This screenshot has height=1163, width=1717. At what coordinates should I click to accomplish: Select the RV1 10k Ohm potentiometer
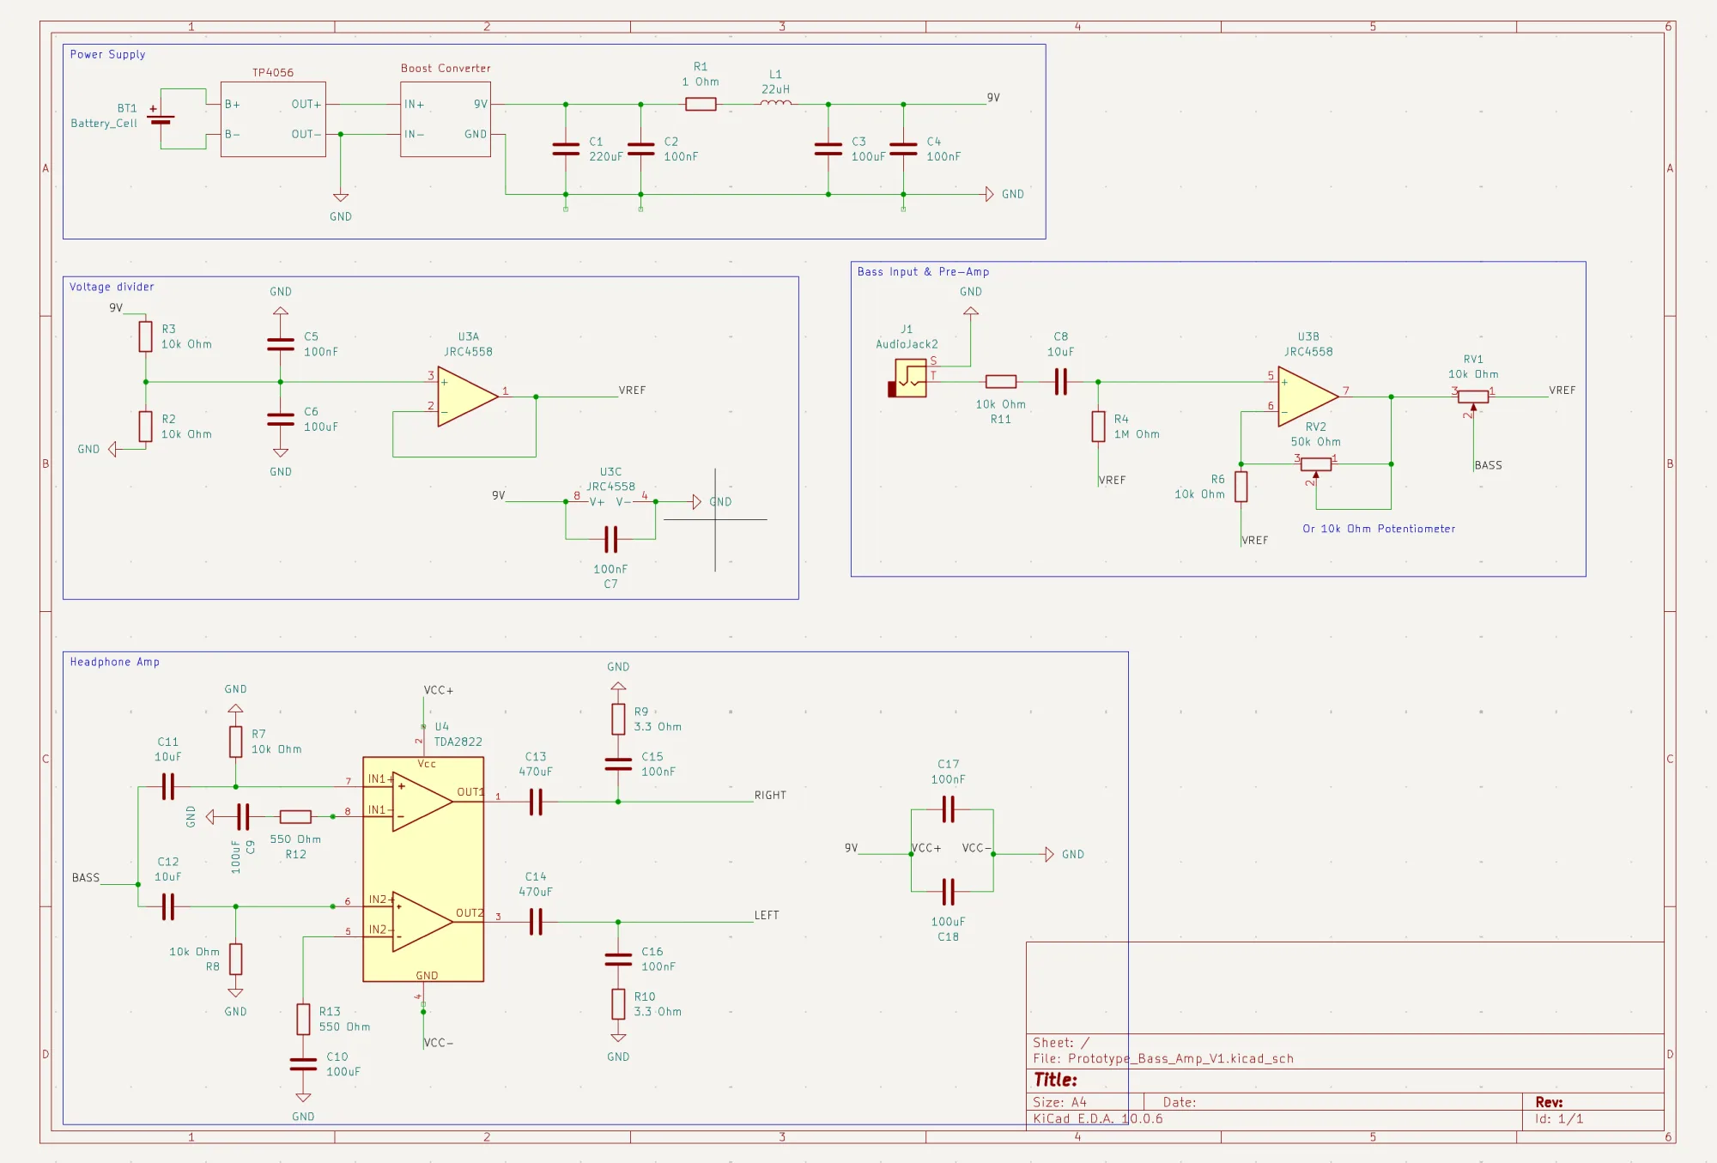[1473, 397]
